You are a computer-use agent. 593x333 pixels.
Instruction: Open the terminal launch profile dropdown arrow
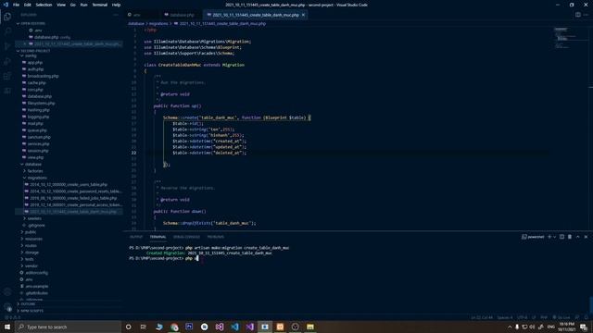point(554,237)
